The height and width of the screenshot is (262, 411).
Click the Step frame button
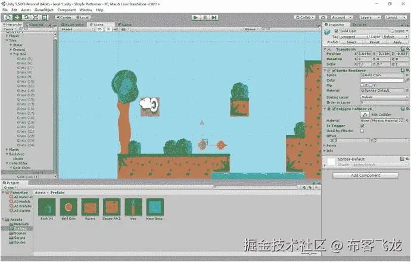point(214,17)
